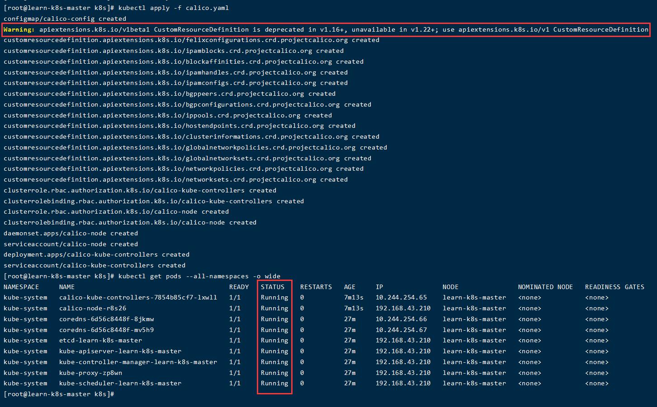Select the felixconfigurations.crd.projectcalico.org line
The image size is (657, 407).
click(x=192, y=40)
